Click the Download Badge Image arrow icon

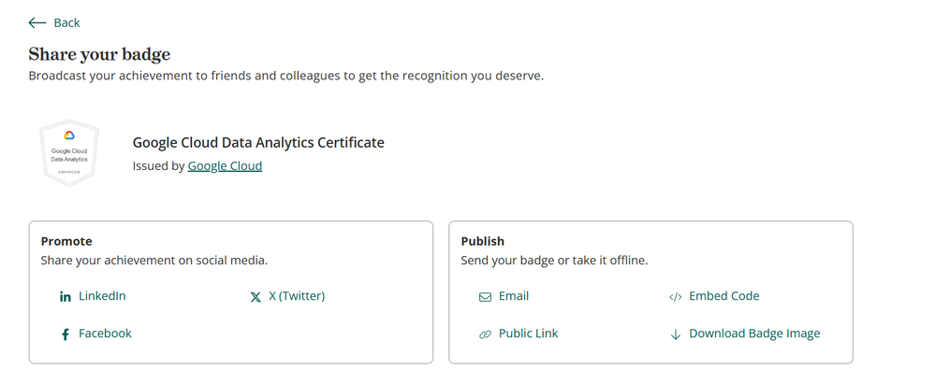(675, 334)
